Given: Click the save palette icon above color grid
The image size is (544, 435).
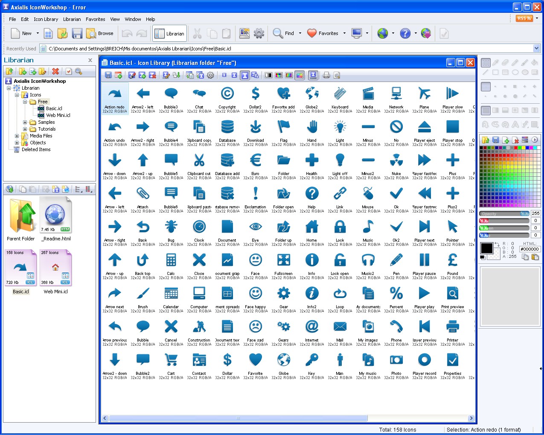Looking at the screenshot, I should tap(495, 140).
